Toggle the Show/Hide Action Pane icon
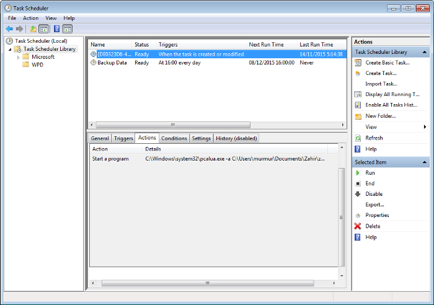Screen dimensions: 434x305 67,29
